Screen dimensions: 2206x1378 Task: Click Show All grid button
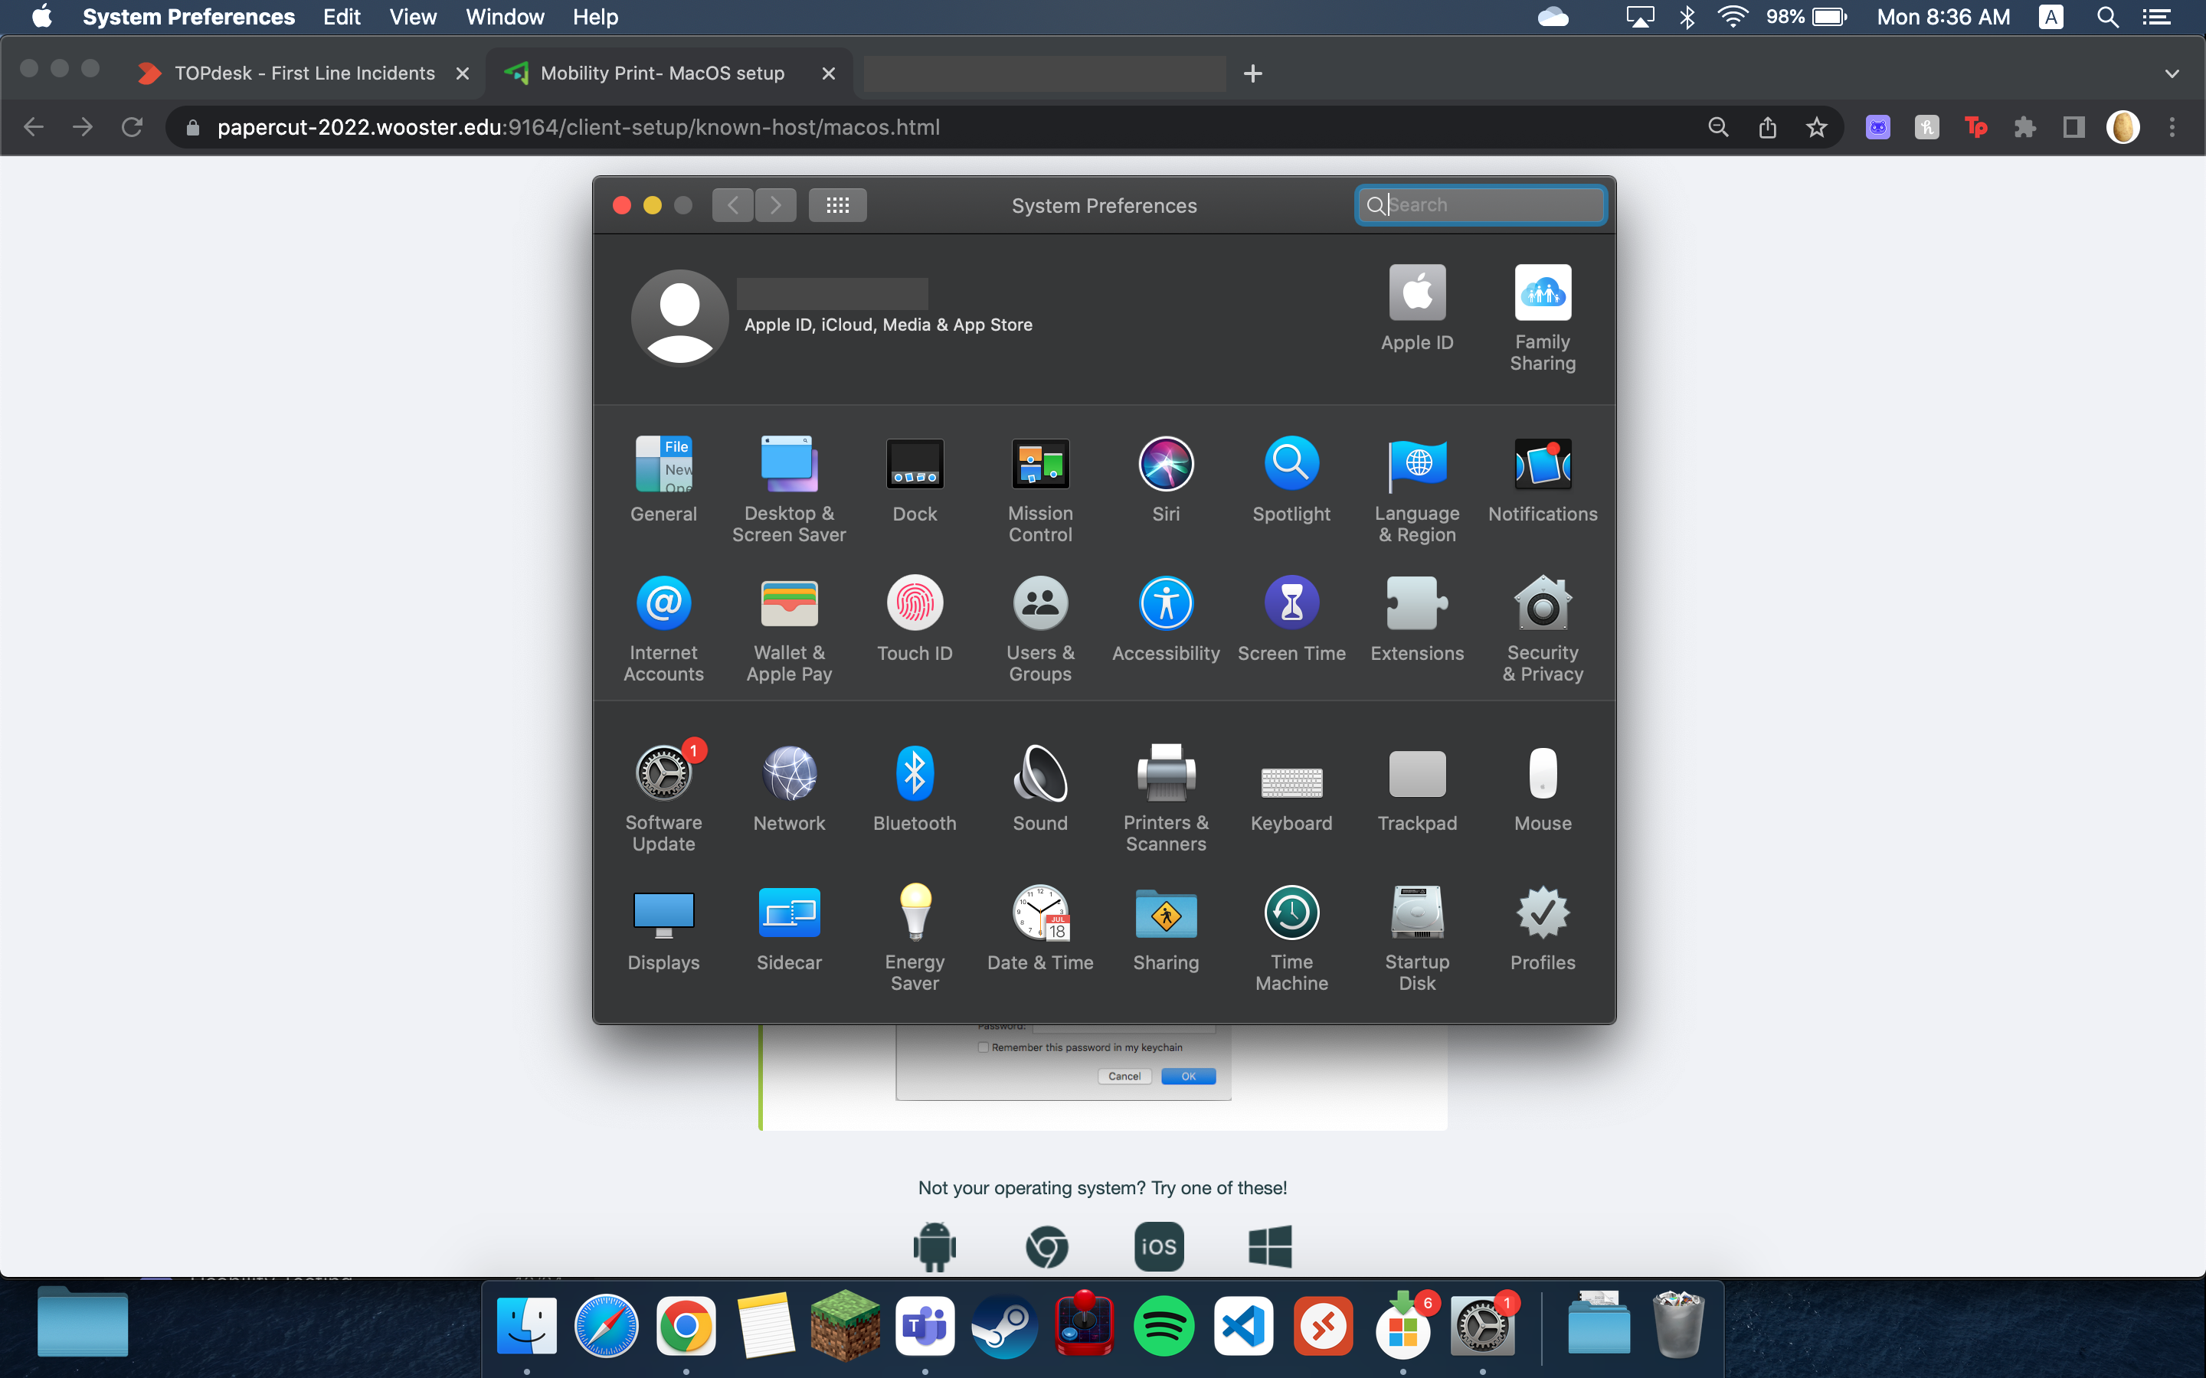coord(836,205)
